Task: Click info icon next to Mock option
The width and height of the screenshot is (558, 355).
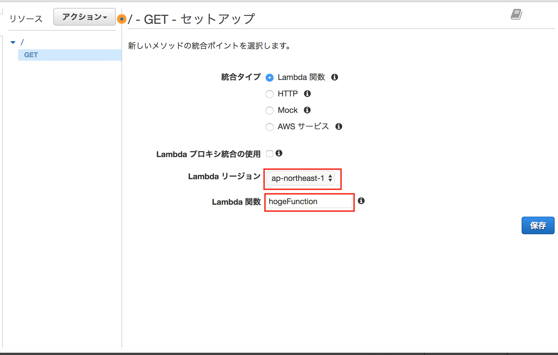Action: pyautogui.click(x=307, y=110)
